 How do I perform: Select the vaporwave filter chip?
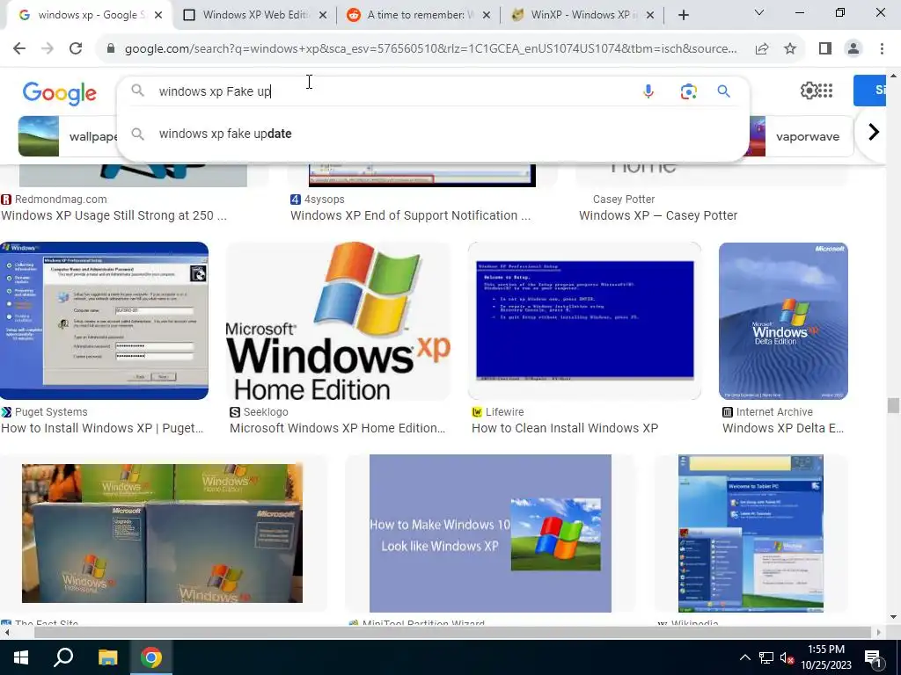point(802,136)
